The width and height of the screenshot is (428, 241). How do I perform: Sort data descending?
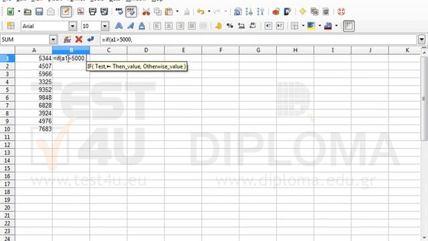click(x=260, y=12)
